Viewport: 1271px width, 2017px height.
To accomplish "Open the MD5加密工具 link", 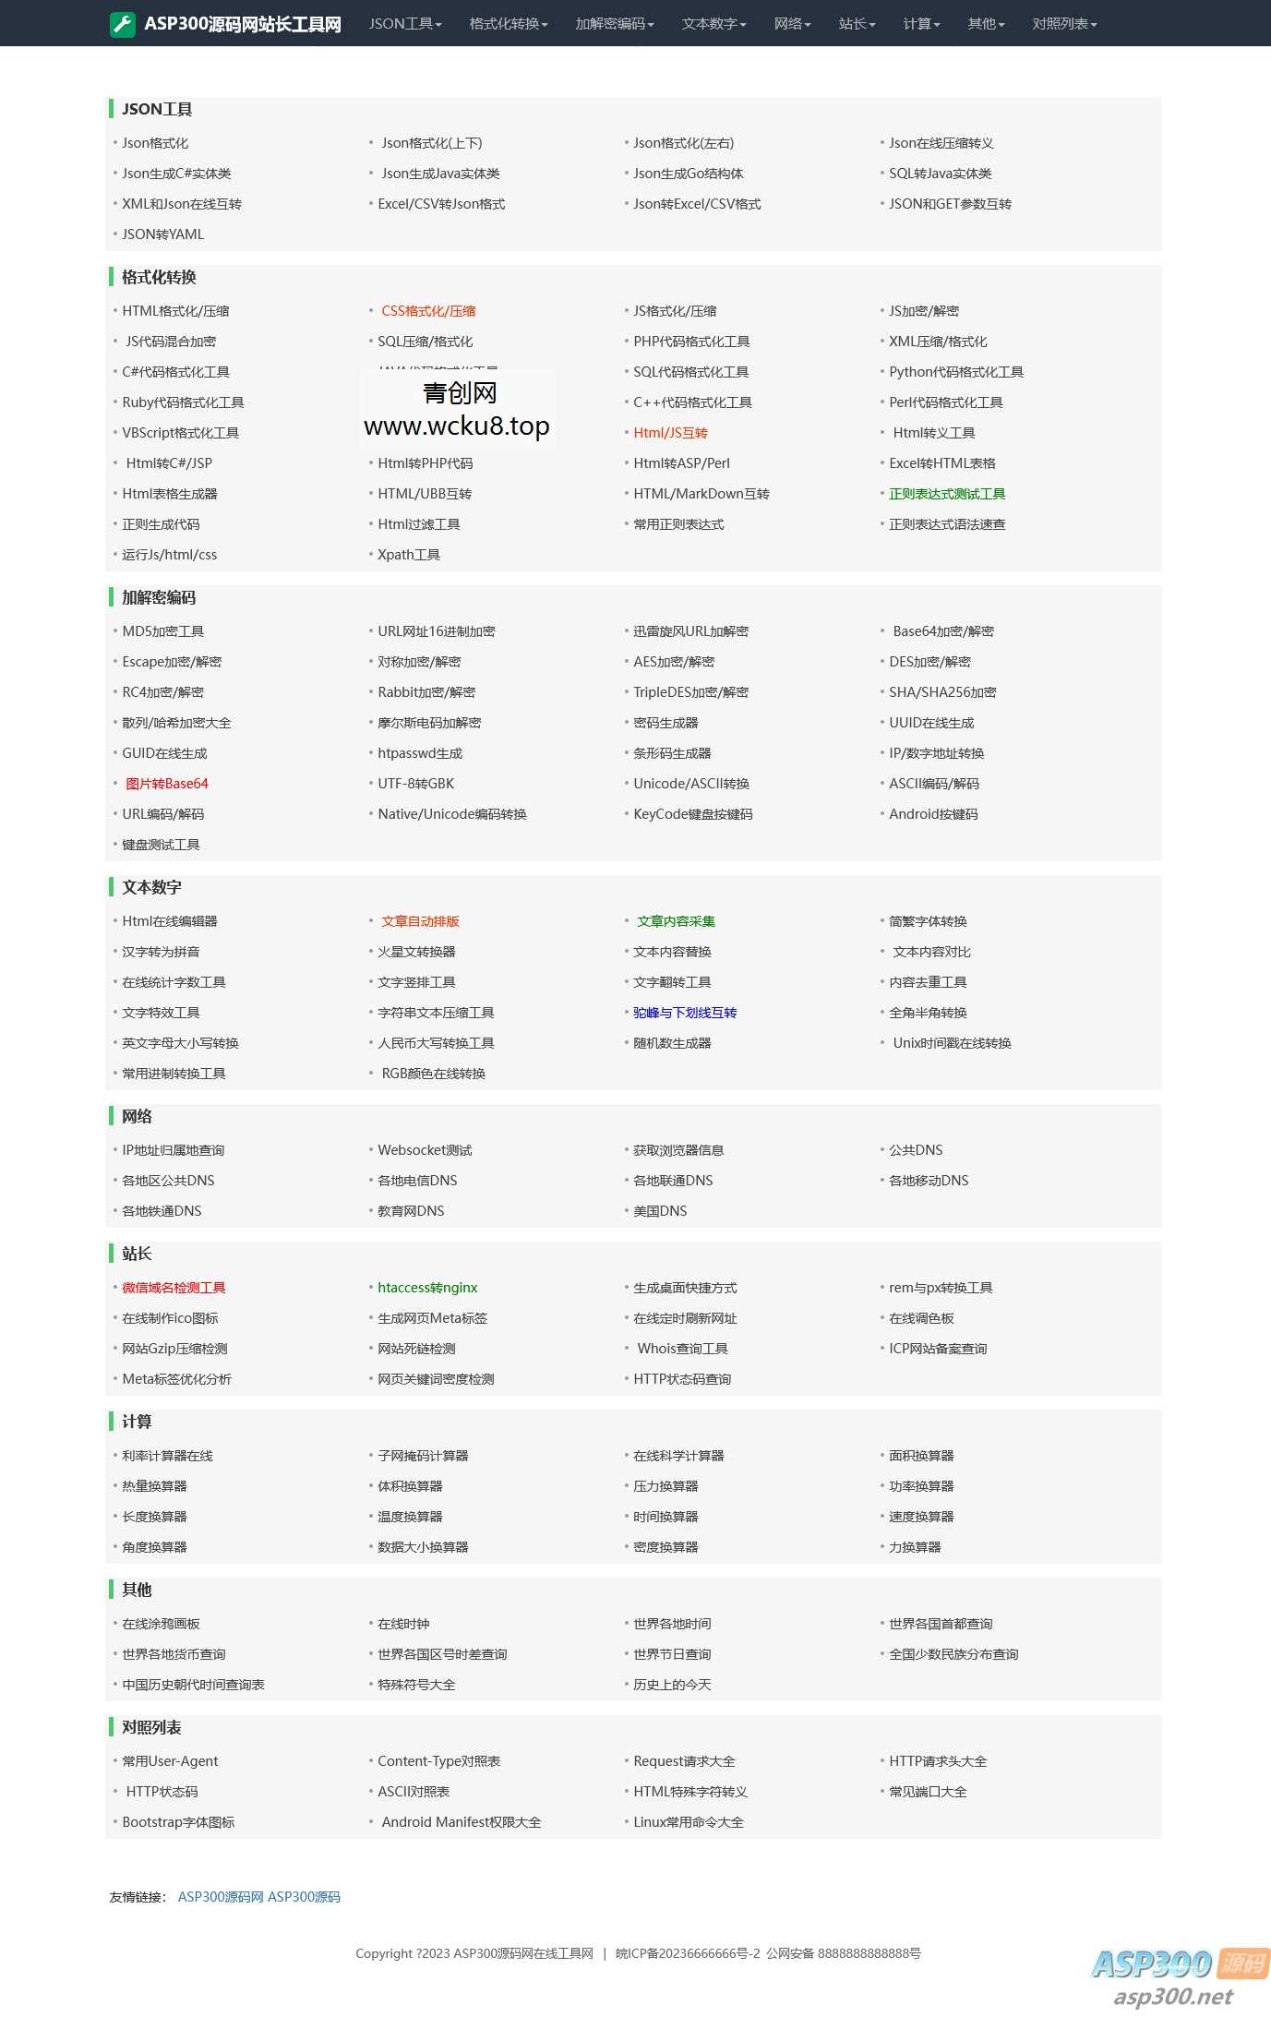I will [x=163, y=631].
